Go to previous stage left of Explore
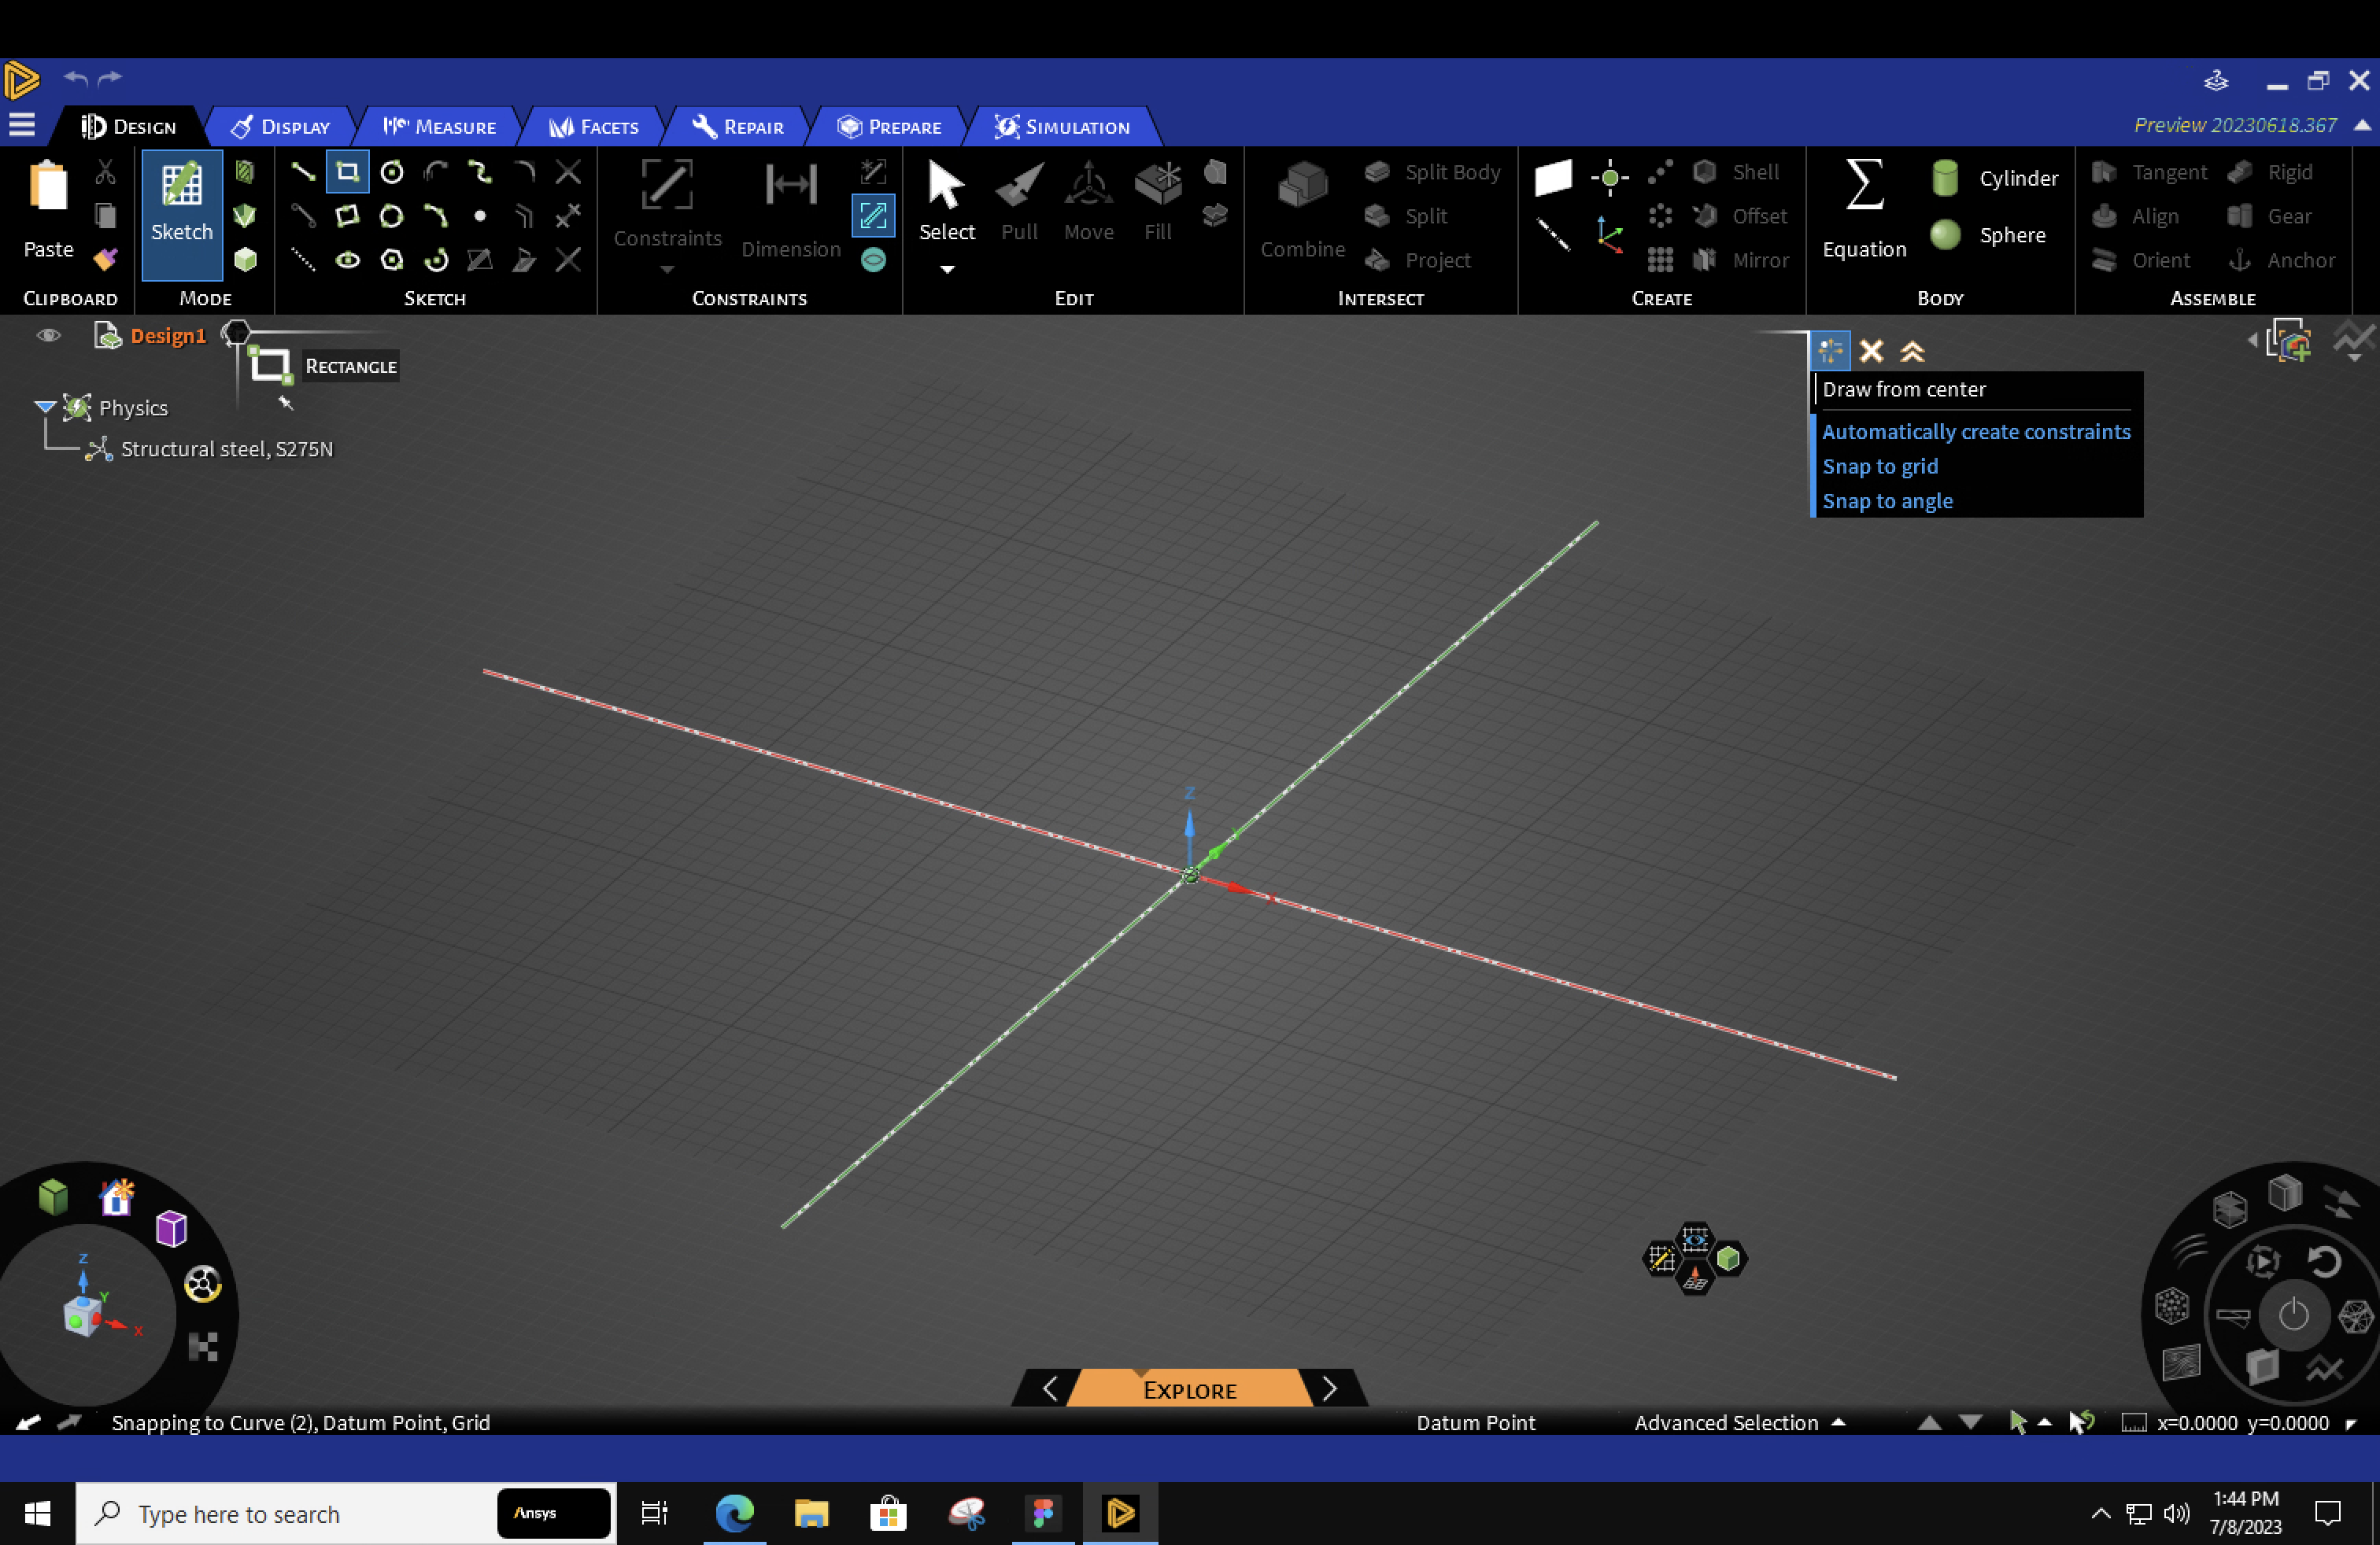2380x1545 pixels. tap(1050, 1389)
